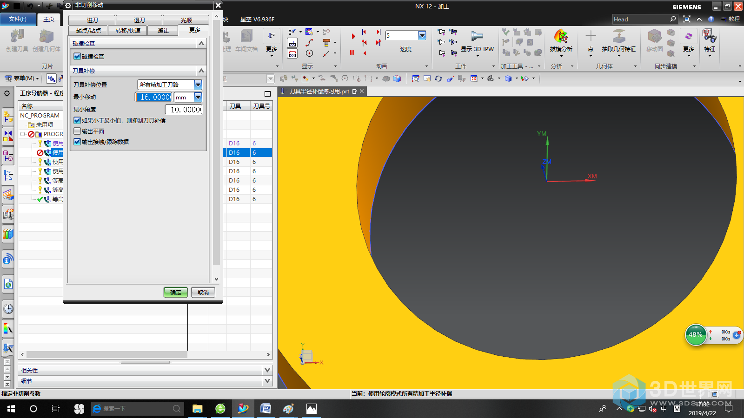
Task: Open the History clock sidebar icon
Action: pos(8,308)
